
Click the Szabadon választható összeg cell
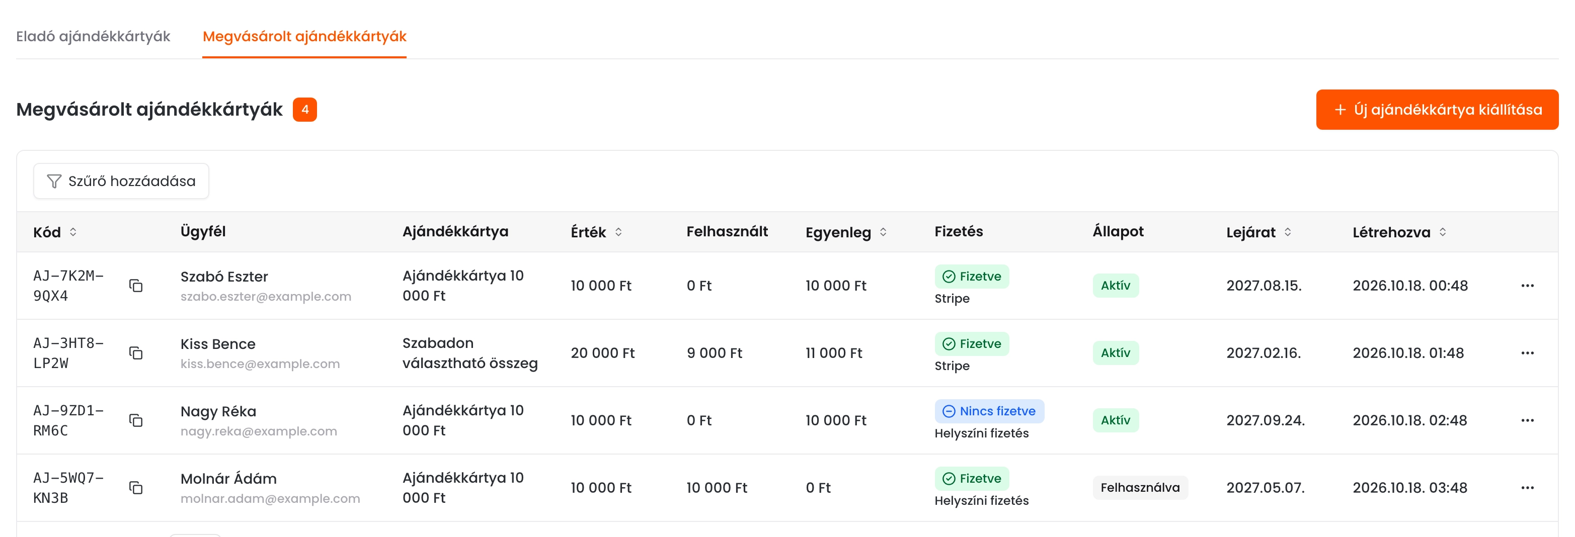coord(469,353)
